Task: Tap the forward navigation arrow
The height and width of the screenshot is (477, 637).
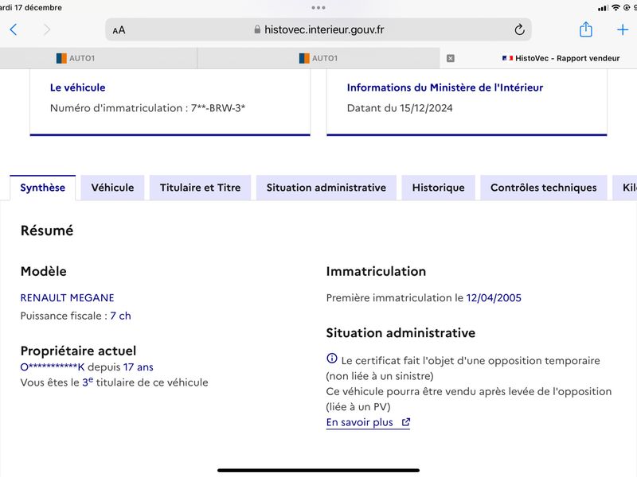Action: [x=47, y=29]
